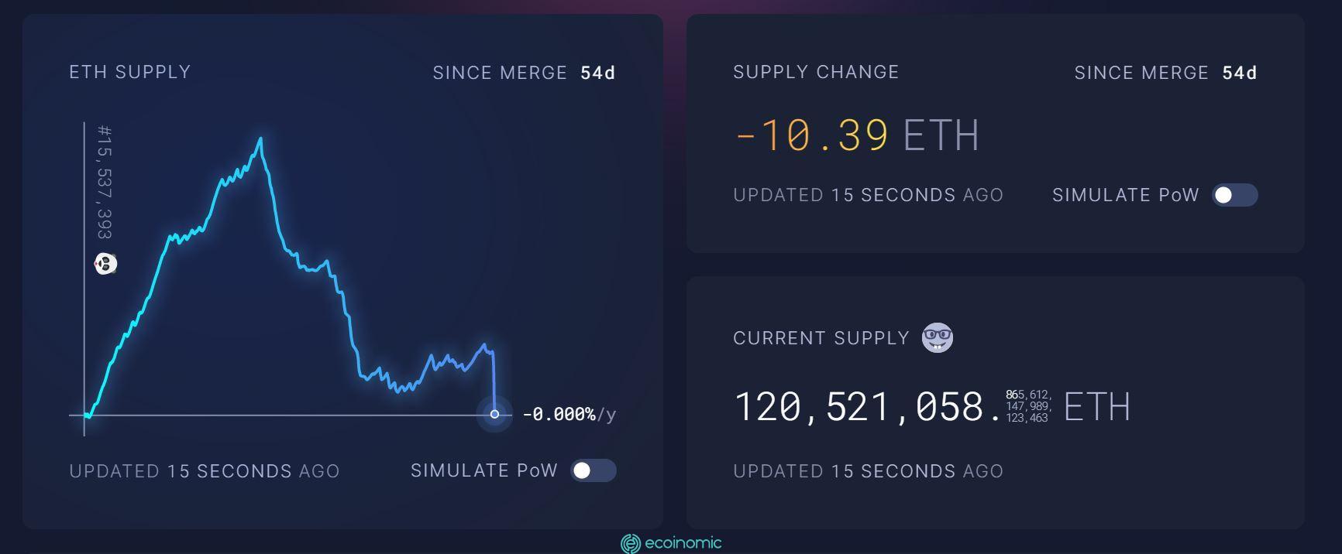1342x554 pixels.
Task: Click the SUPPLY CHANGE panel title
Action: (x=816, y=72)
